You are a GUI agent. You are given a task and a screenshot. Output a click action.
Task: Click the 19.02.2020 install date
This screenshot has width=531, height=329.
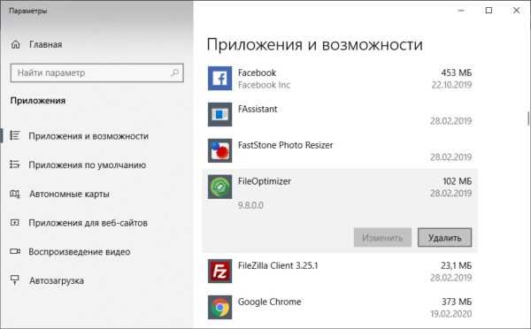point(451,314)
